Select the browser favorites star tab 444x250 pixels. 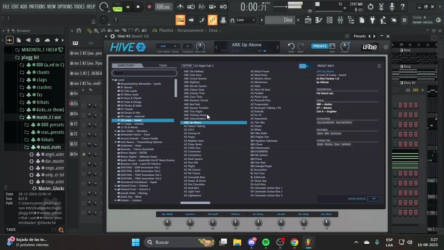click(x=57, y=40)
